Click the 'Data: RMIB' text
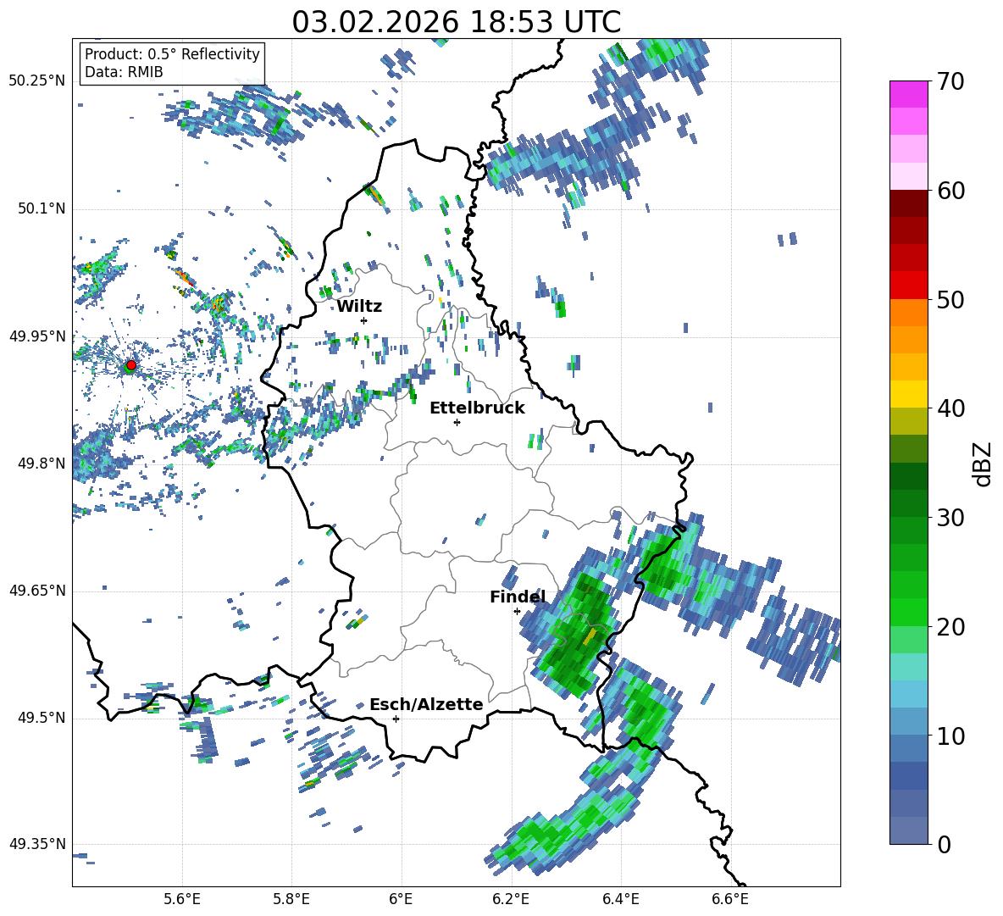Screen dimensions: 1003x916 (124, 72)
